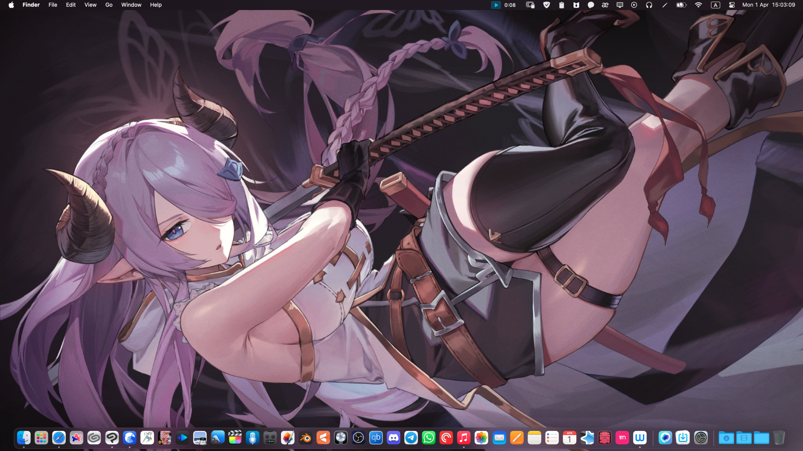Open the Downloads folder stack in the dock

tap(726, 438)
